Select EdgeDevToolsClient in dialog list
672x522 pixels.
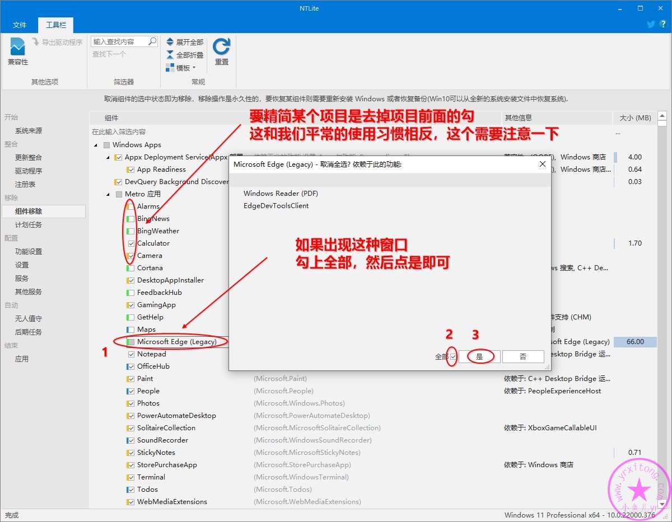point(276,205)
